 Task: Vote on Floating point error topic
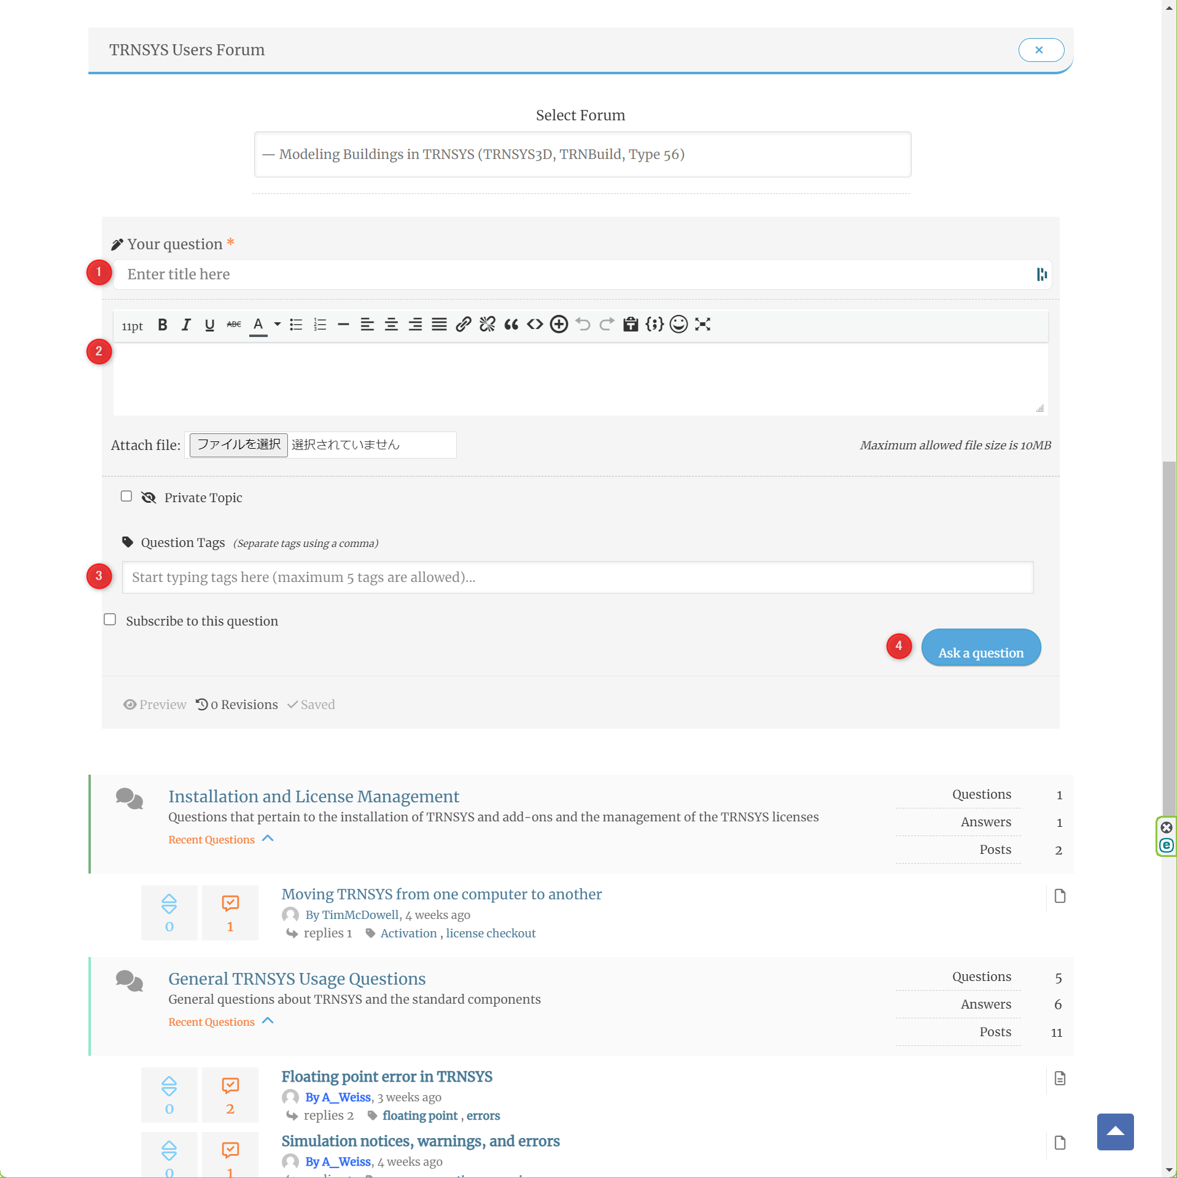pyautogui.click(x=169, y=1086)
